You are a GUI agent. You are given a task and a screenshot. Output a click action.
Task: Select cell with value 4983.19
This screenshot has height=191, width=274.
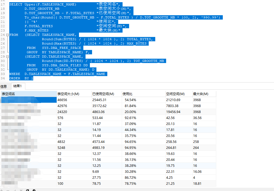point(106,148)
